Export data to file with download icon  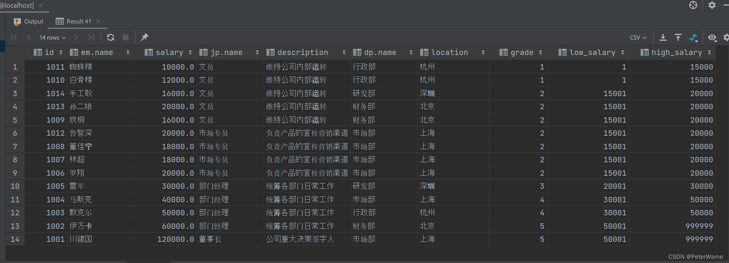point(663,37)
